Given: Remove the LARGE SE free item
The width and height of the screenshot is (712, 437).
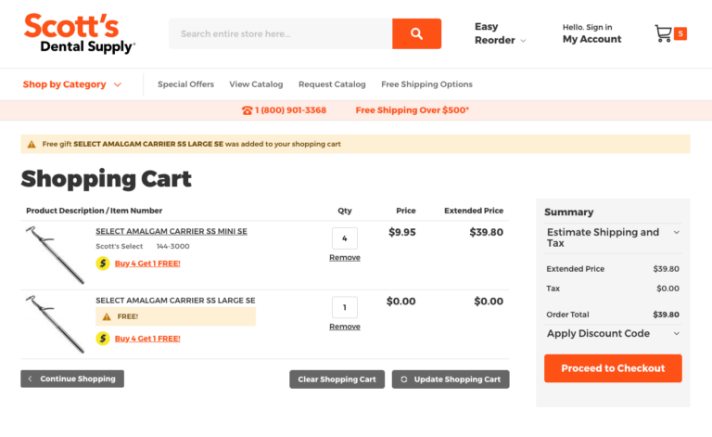Looking at the screenshot, I should [345, 327].
